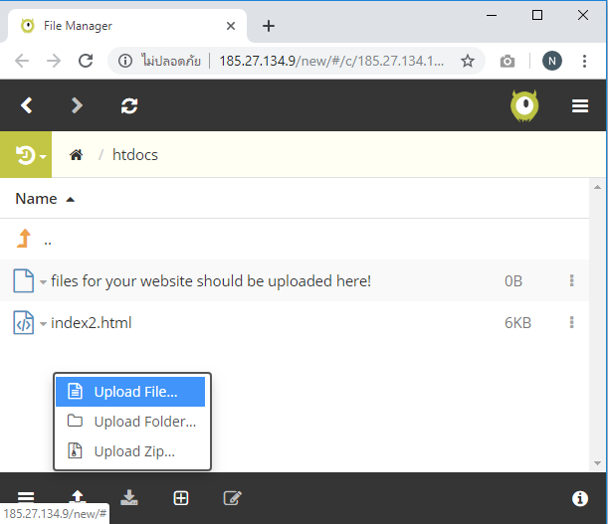Click the upload arrow icon at bottom
608x524 pixels.
[77, 498]
